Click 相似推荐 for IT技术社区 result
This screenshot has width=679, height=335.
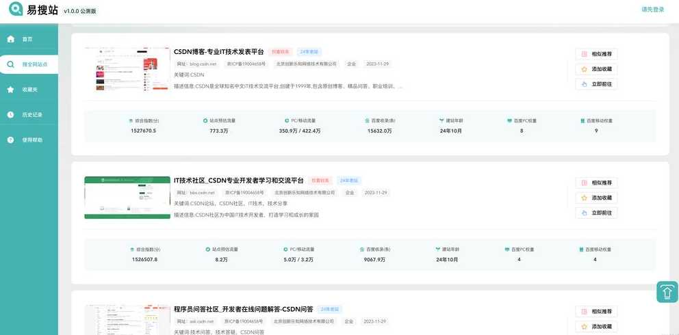(x=596, y=183)
